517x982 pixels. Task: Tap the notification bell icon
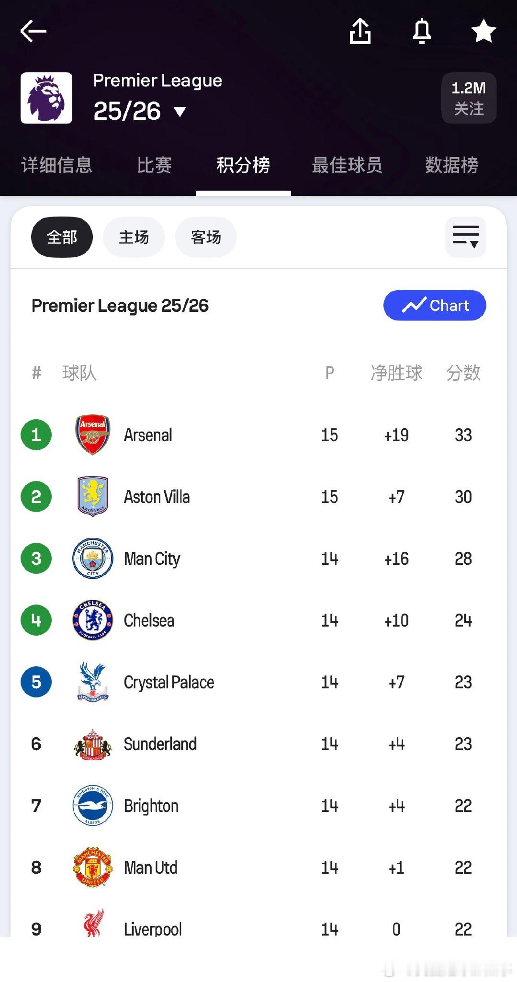[422, 32]
